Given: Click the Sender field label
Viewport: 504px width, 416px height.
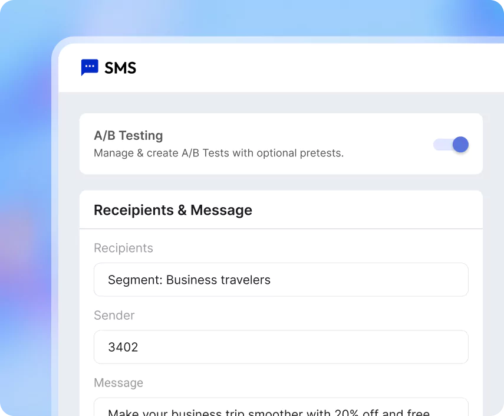Looking at the screenshot, I should (114, 316).
